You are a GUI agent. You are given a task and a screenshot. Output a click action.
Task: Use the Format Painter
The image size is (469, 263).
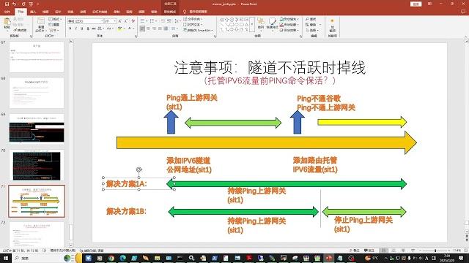coord(21,30)
